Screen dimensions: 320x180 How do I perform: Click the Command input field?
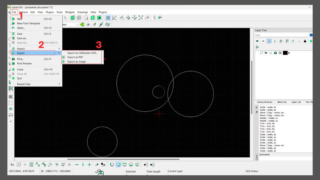click(286, 158)
